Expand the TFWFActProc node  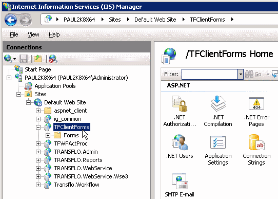38,143
